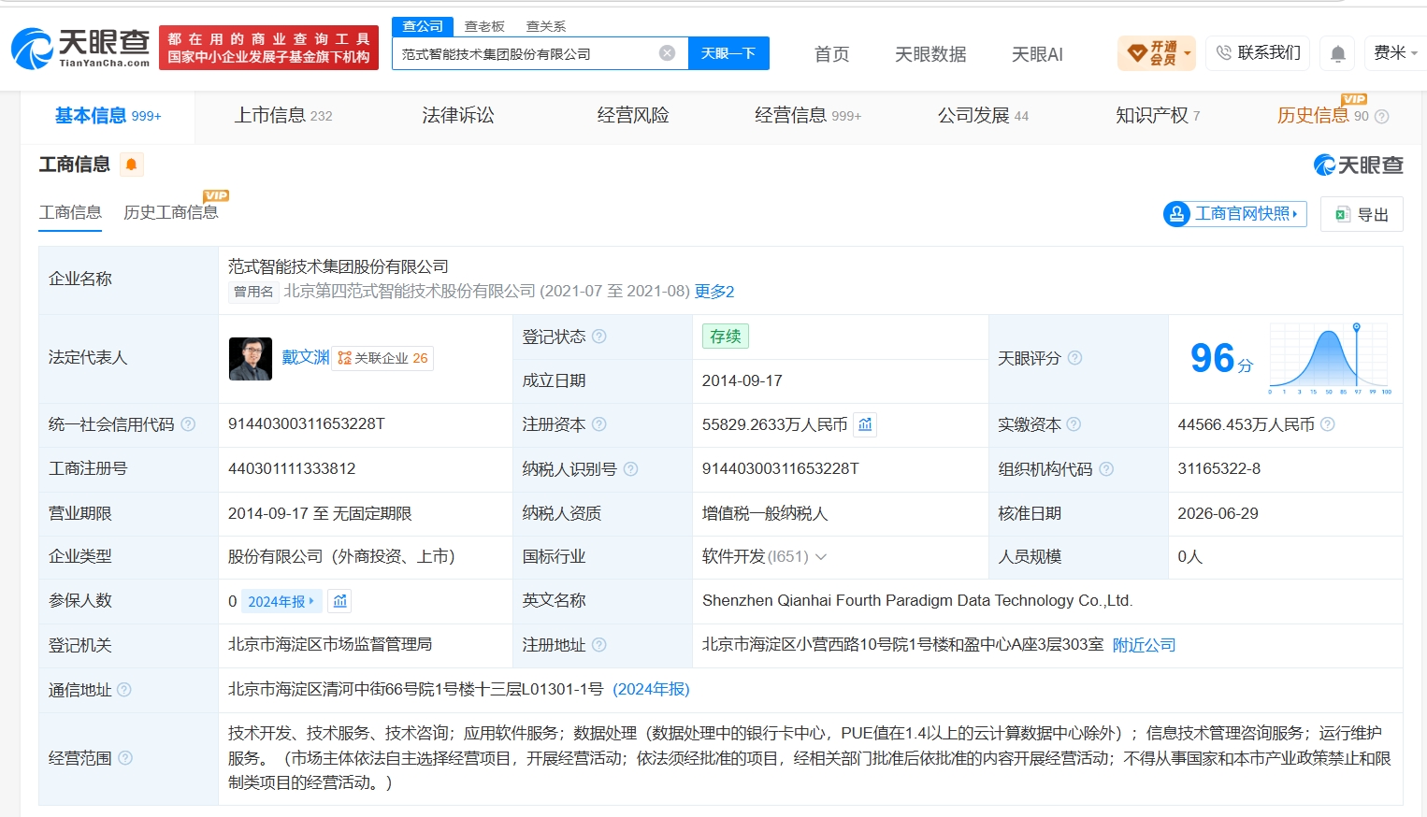1427x817 pixels.
Task: Open 天眼AI menu
Action: coord(1037,54)
